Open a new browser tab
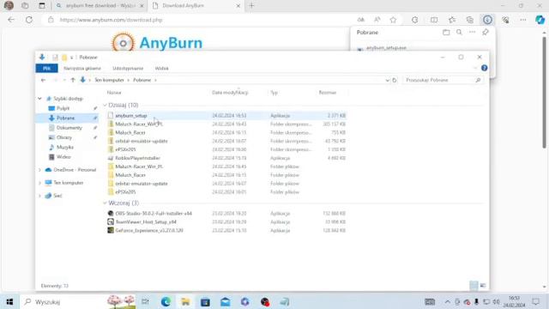 251,6
